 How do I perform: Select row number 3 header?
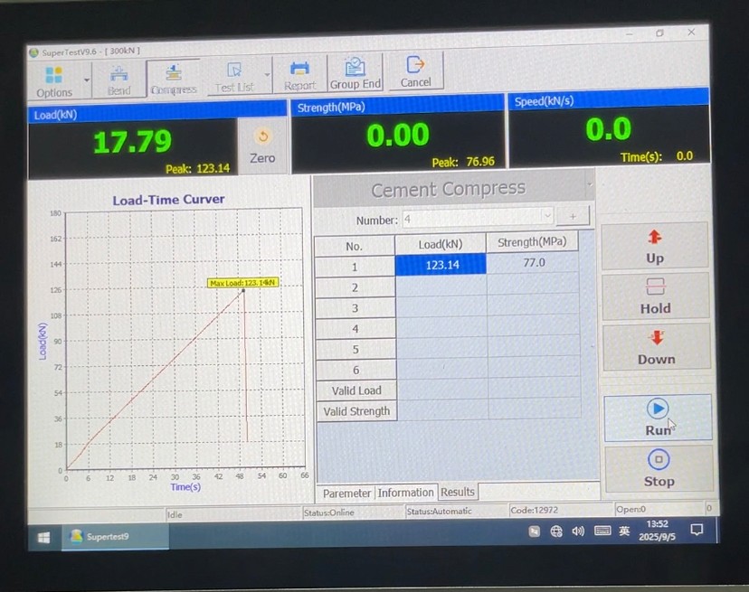[x=355, y=308]
